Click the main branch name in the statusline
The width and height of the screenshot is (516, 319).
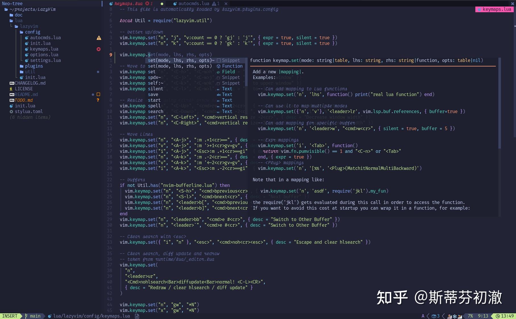[x=35, y=316]
